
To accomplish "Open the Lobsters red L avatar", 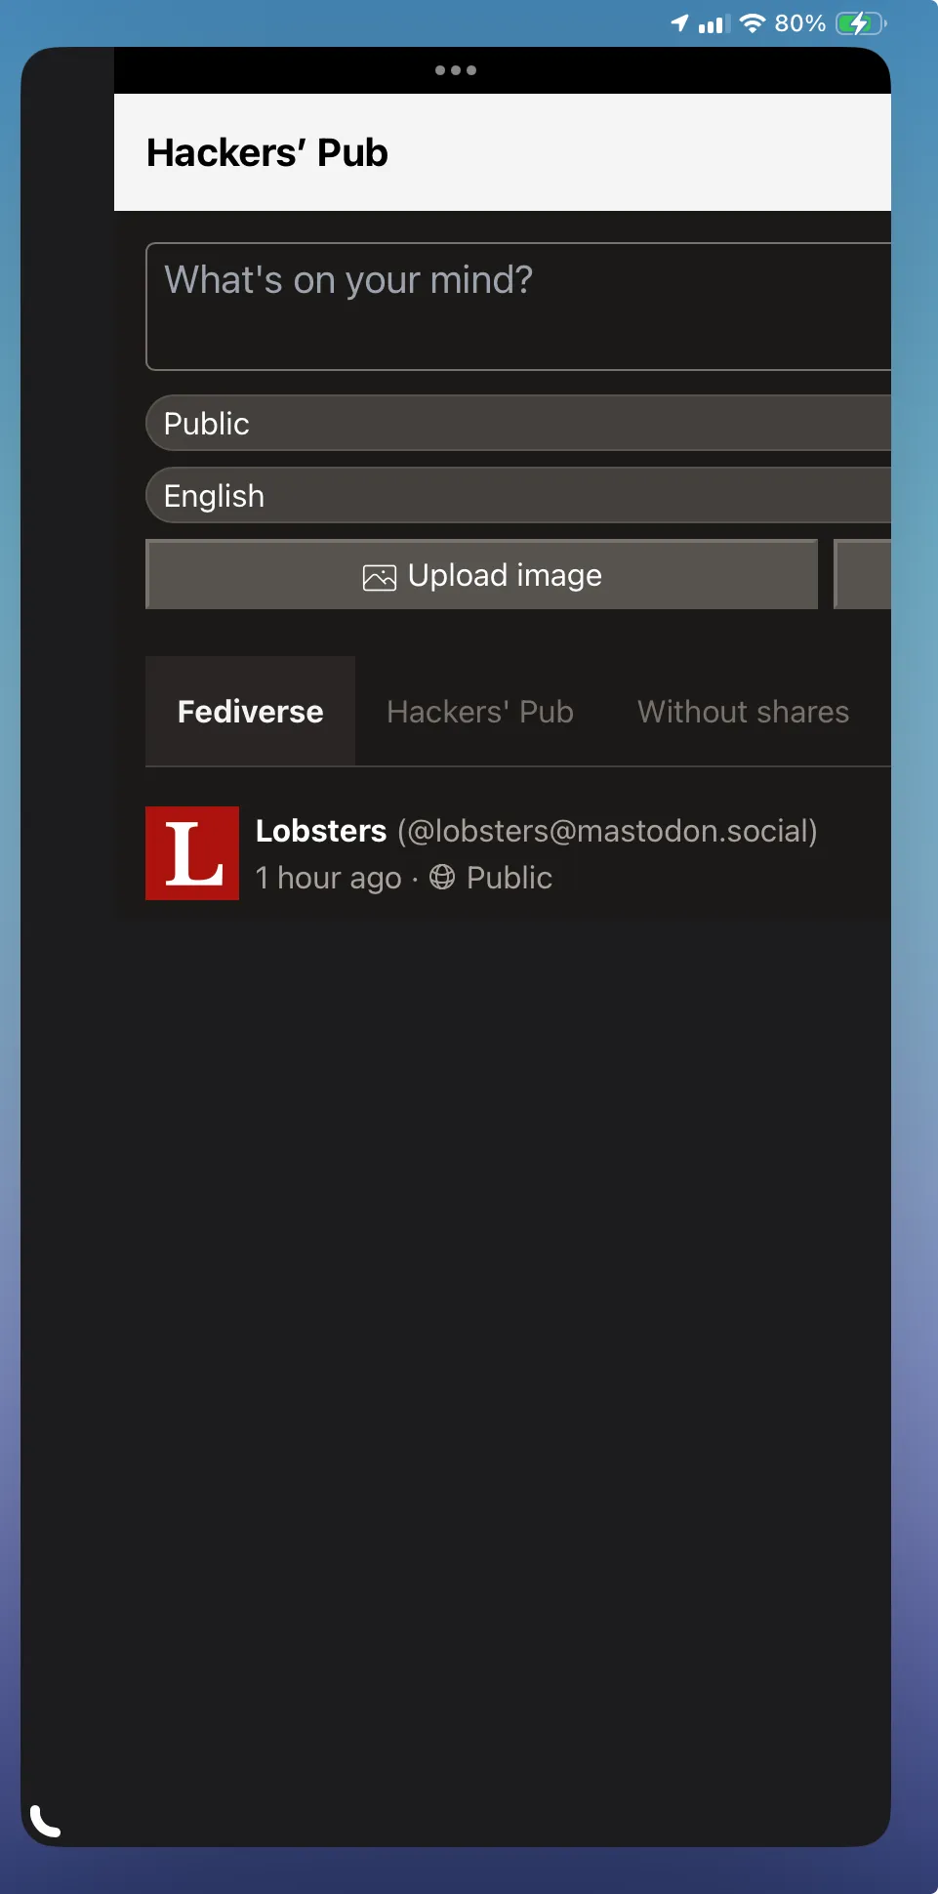I will (x=192, y=853).
